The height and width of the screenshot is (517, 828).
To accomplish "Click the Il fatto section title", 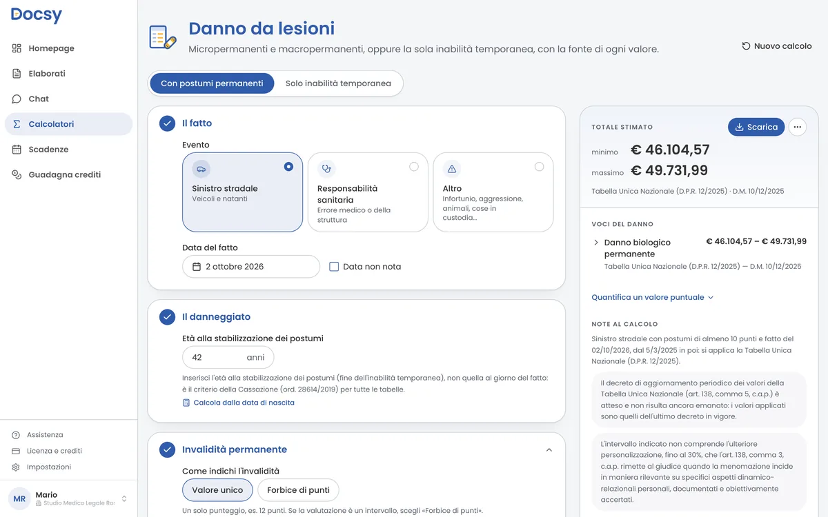I will coord(197,123).
